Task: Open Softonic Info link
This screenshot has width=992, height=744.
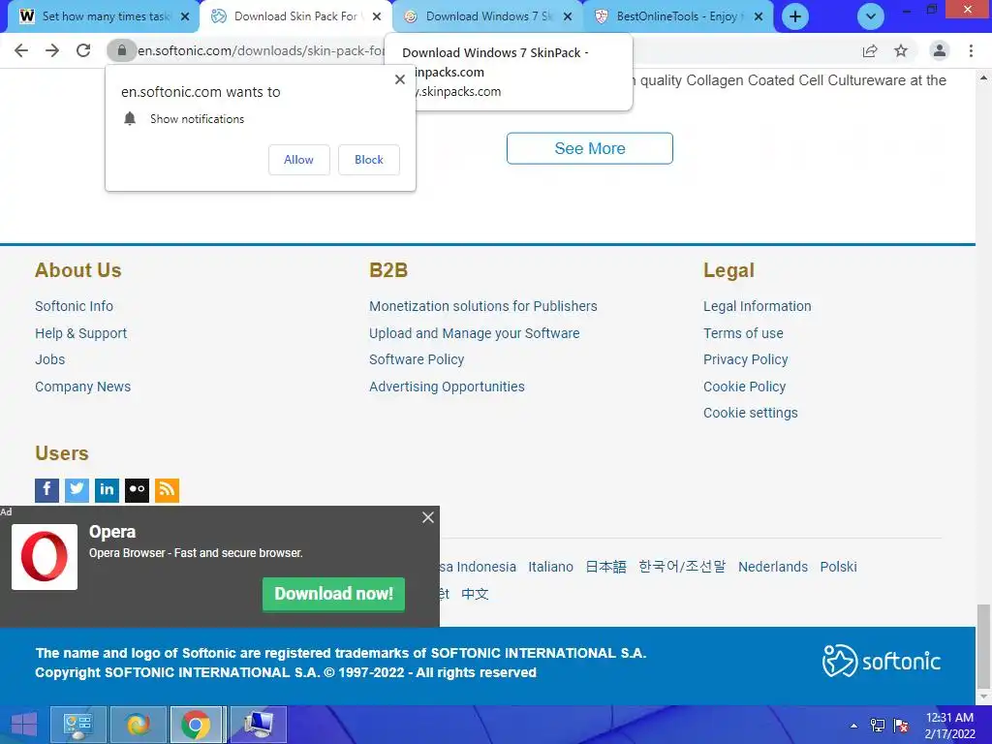Action: (x=74, y=306)
